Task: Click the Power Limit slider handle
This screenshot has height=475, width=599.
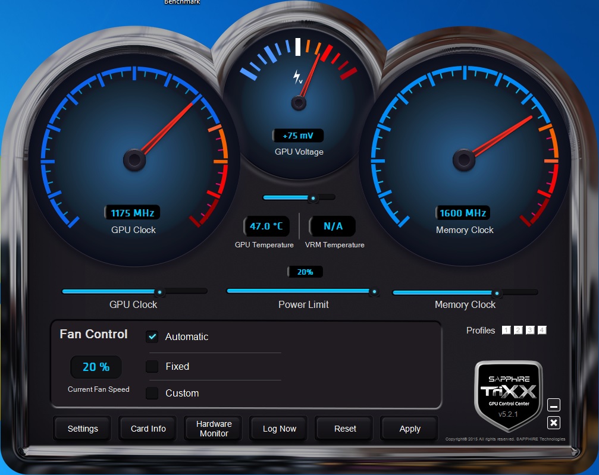Action: pos(374,292)
